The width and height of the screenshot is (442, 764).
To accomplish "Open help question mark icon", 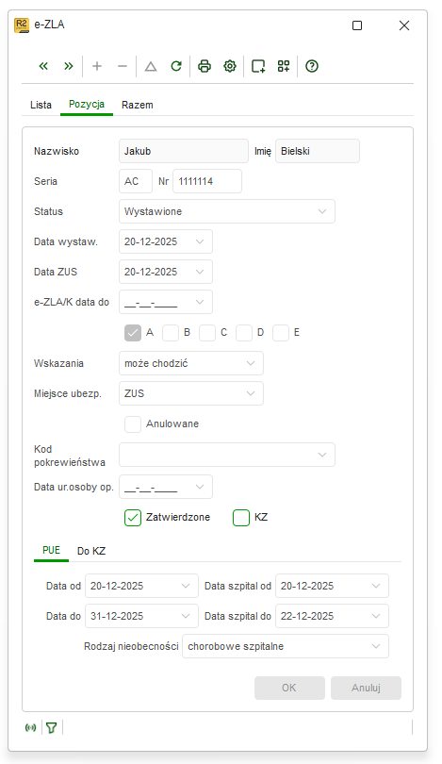I will pos(312,66).
